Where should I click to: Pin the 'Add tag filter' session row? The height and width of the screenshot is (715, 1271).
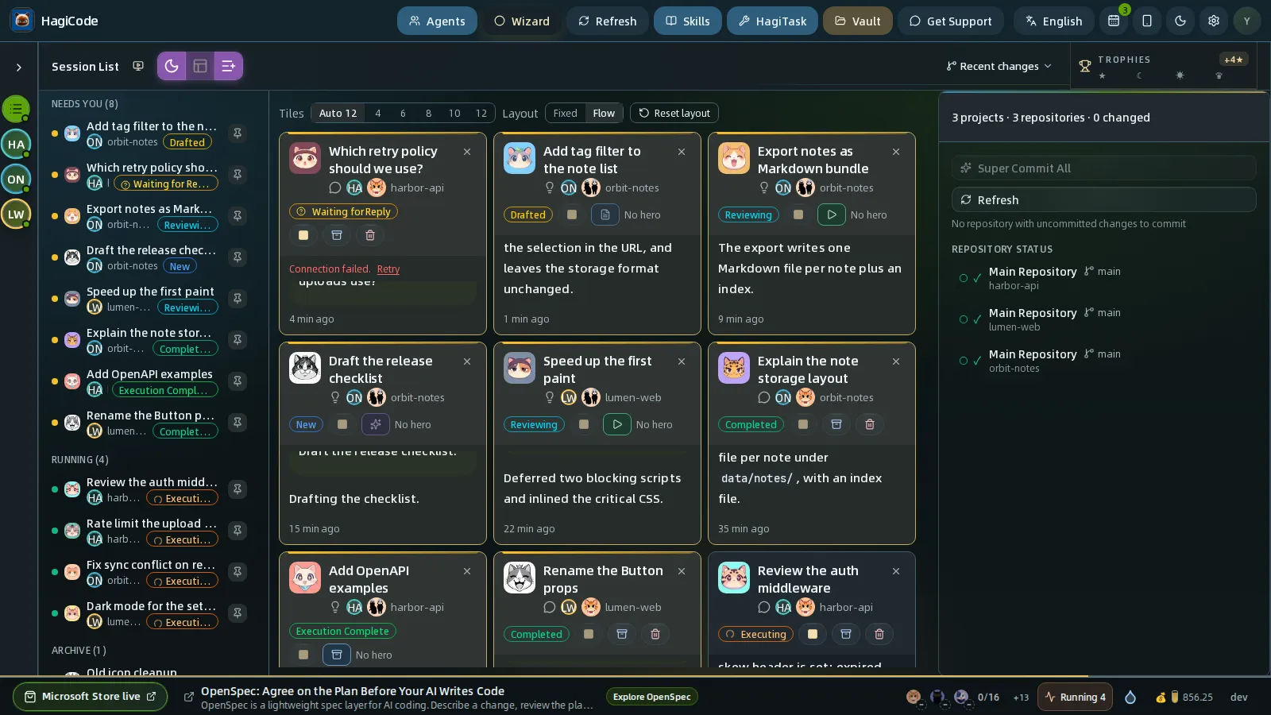coord(237,133)
